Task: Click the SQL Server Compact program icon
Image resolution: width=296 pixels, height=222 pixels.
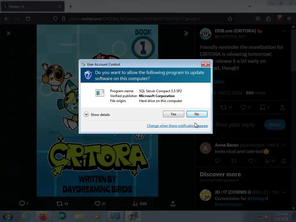Action: click(100, 93)
